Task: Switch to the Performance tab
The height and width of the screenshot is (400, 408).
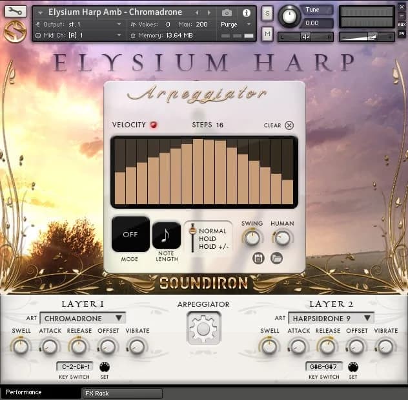Action: pos(41,392)
